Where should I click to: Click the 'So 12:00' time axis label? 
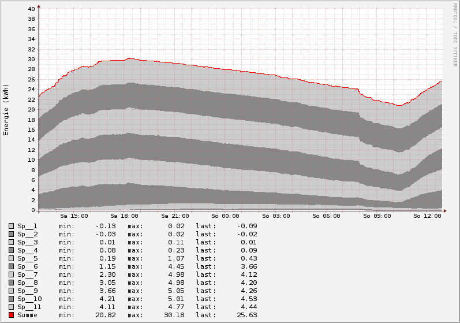(428, 216)
